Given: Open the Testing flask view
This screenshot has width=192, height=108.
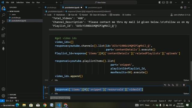Looking at the screenshot, I should [3, 42].
